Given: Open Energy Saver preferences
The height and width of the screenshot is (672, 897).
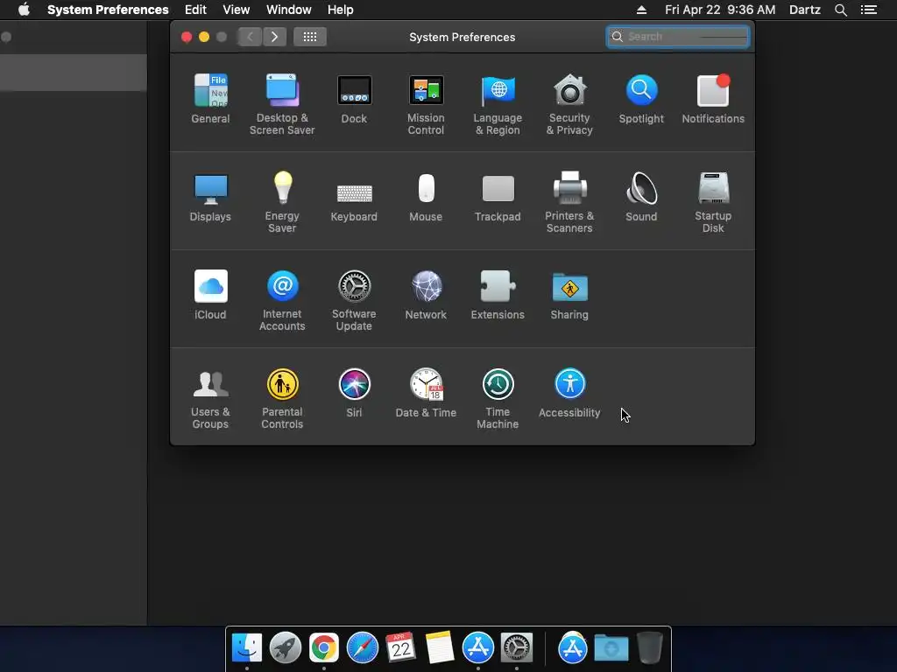Looking at the screenshot, I should tap(282, 202).
